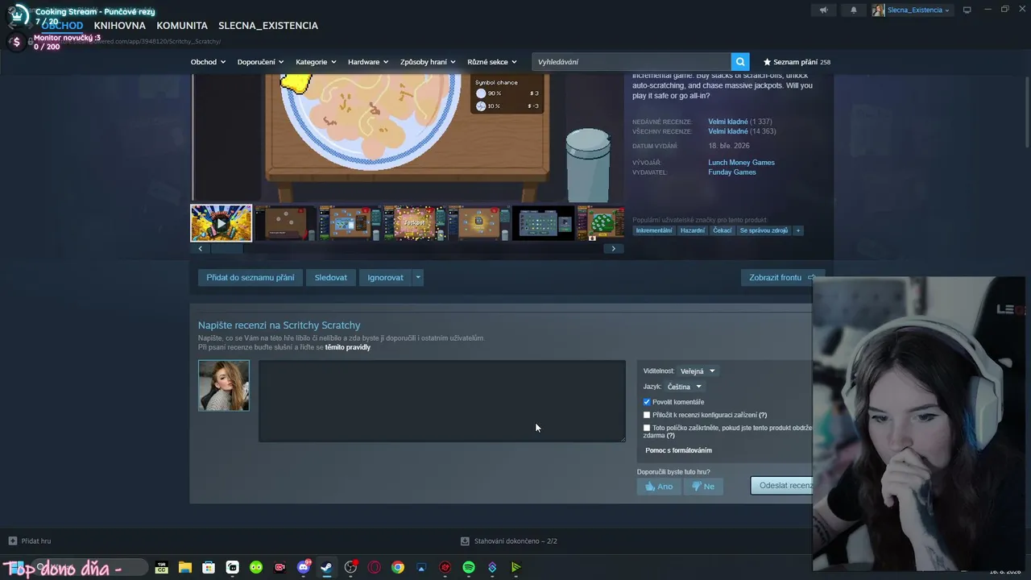Check the received-product-for-free checkbox
The width and height of the screenshot is (1031, 580).
(647, 428)
